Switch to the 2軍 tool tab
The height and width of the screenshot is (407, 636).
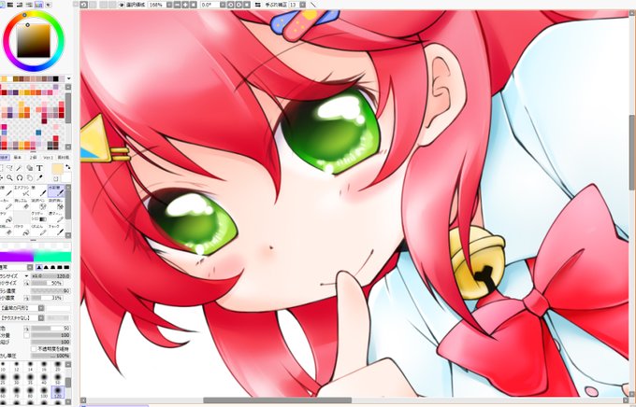33,157
